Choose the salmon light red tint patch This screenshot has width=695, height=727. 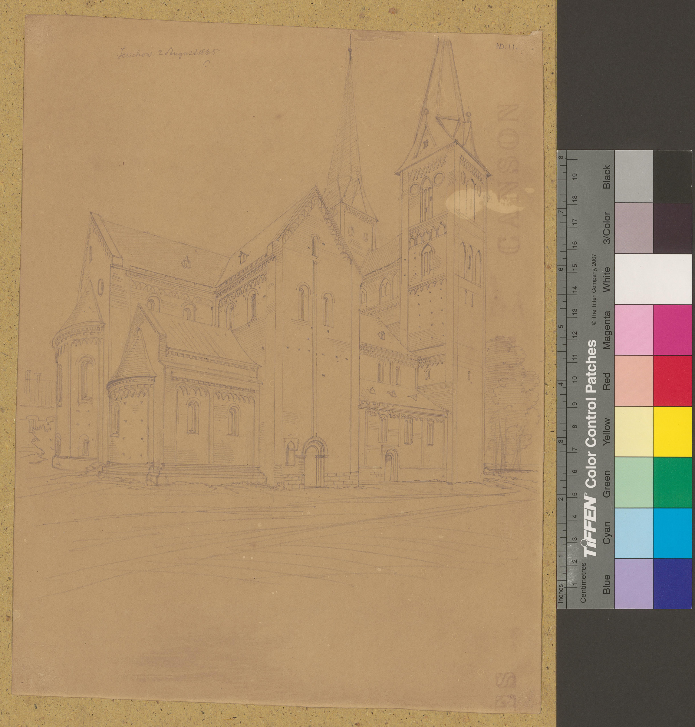tap(634, 381)
